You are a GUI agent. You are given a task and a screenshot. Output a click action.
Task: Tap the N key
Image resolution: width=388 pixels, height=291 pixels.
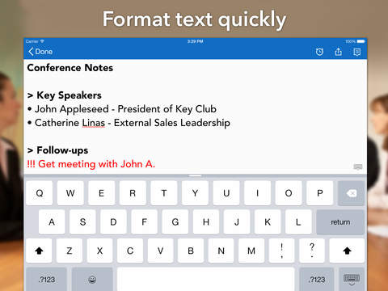point(221,251)
